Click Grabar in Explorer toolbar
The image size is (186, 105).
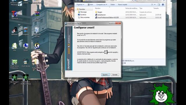pyautogui.click(x=112, y=5)
